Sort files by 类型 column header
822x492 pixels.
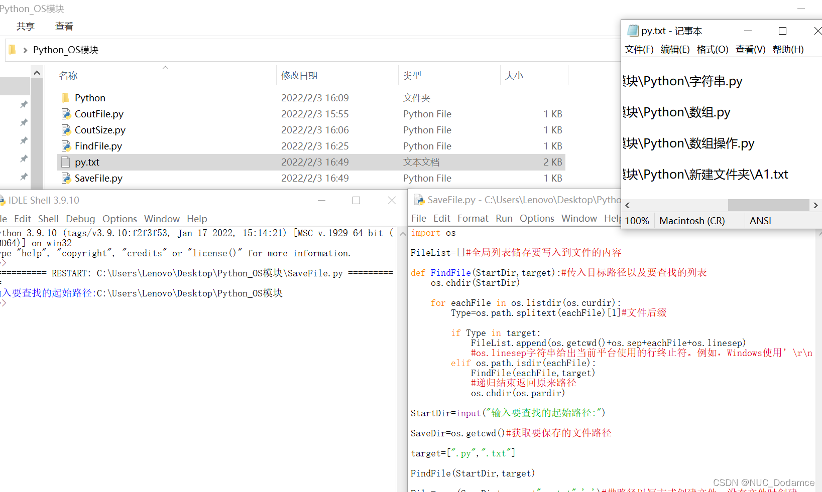pyautogui.click(x=412, y=76)
